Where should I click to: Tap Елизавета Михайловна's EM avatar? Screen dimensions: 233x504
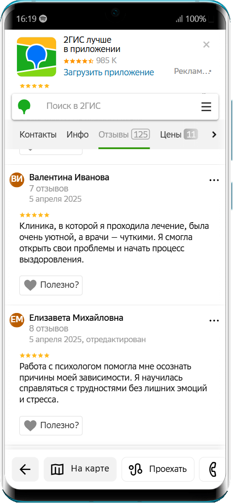click(x=17, y=320)
